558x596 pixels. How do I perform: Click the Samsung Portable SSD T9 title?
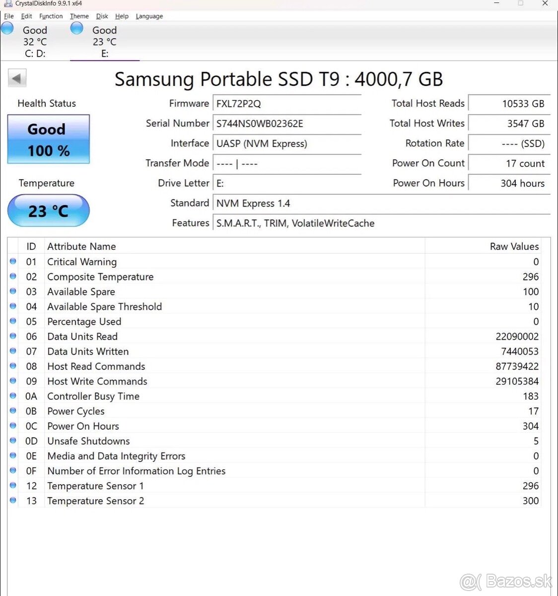[x=279, y=79]
